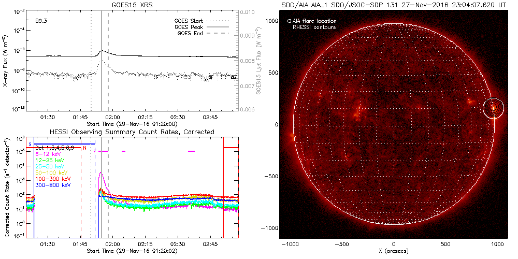Click the AIA flare location circle marker
Screen dimensions: 518x259
click(x=493, y=107)
